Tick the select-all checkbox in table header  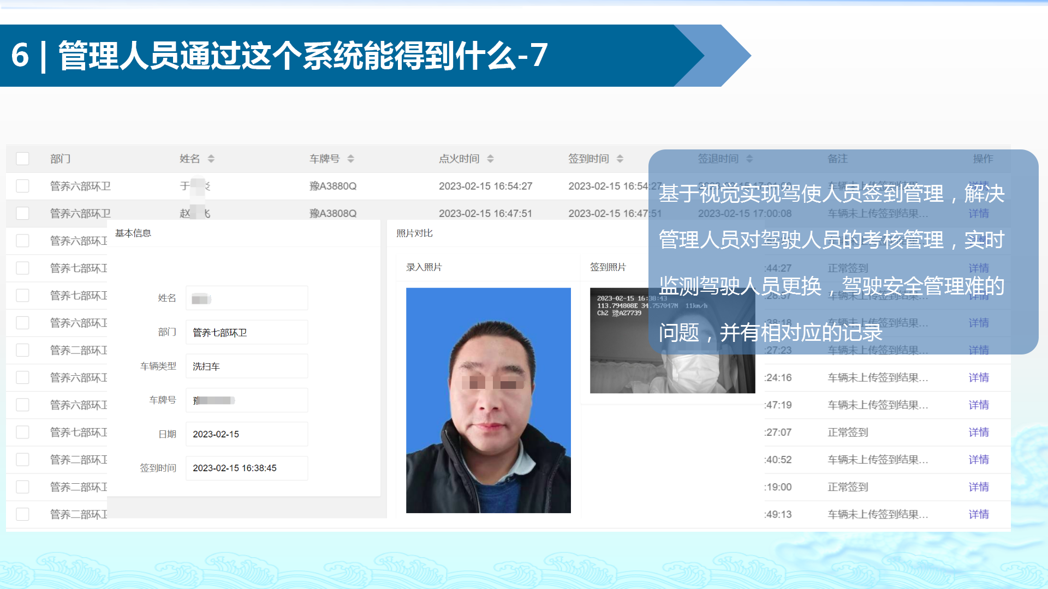click(22, 159)
